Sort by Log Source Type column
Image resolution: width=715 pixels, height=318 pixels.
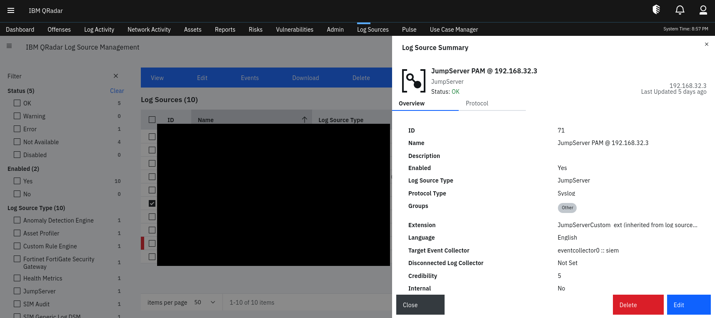(341, 120)
